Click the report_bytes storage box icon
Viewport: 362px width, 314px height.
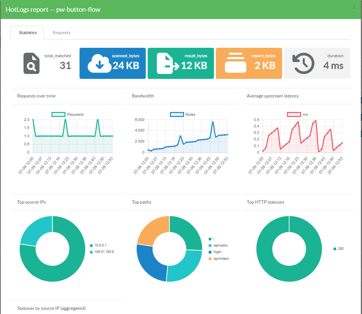pos(236,63)
